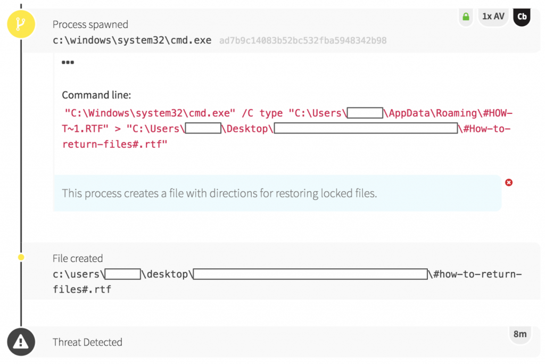545x364 pixels.
Task: Click the black Cb badge icon
Action: 522,17
